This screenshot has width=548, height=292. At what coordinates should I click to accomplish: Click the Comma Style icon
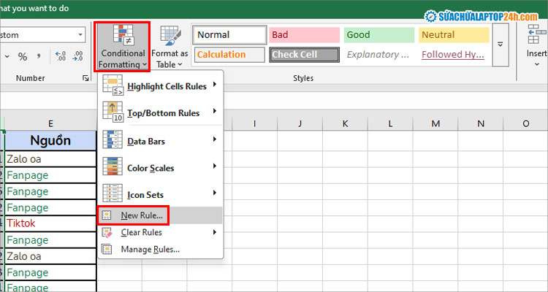40,56
